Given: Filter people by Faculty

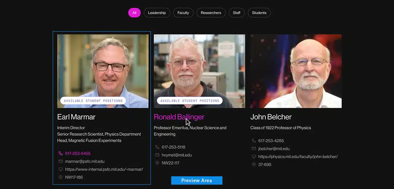Looking at the screenshot, I should [x=183, y=13].
